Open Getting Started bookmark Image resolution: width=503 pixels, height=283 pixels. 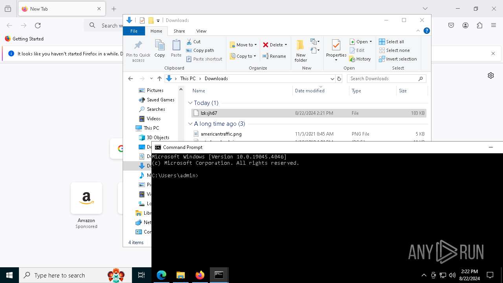pyautogui.click(x=24, y=39)
